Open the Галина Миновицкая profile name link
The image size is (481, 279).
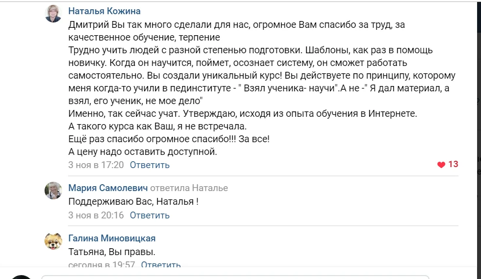click(x=112, y=238)
